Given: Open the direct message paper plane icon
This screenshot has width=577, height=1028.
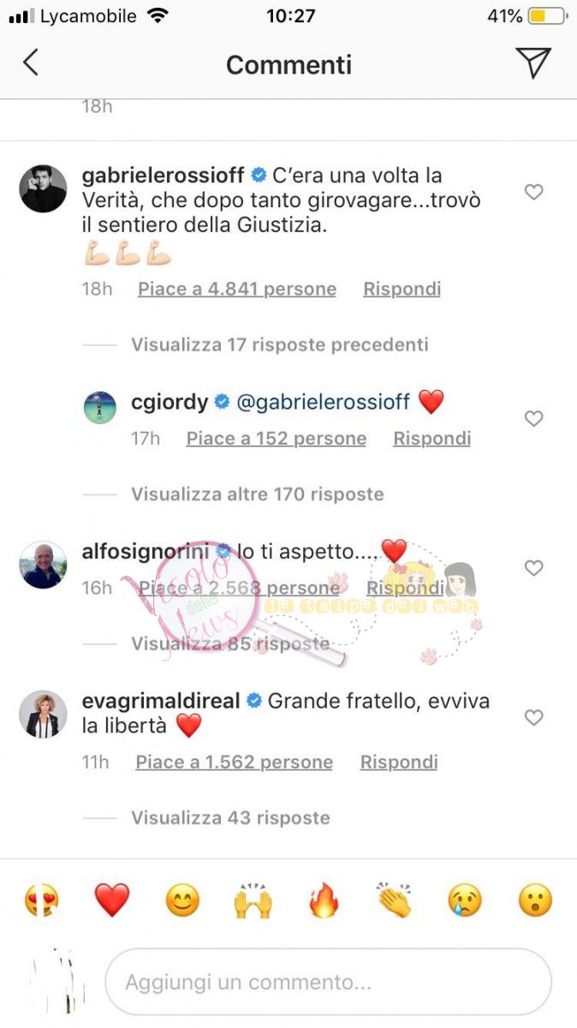Looking at the screenshot, I should pos(533,63).
